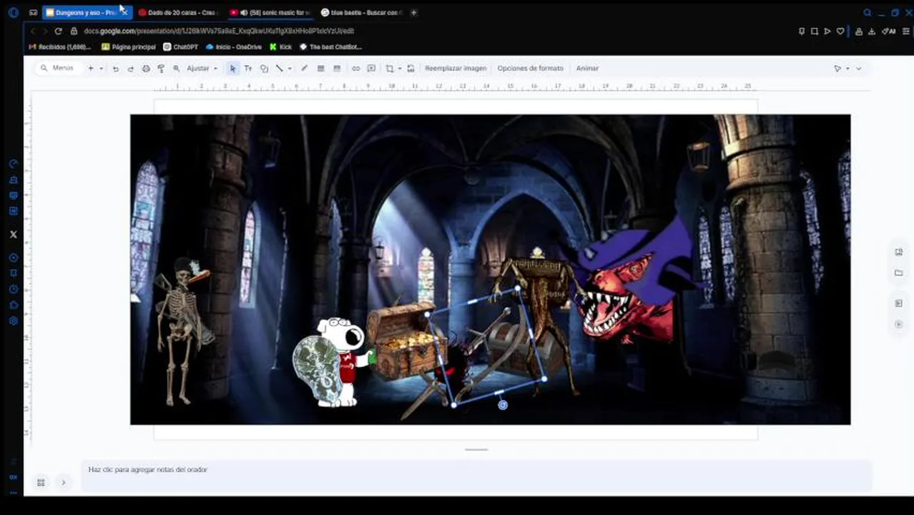Select the Text box tool
914x515 pixels.
coord(248,69)
